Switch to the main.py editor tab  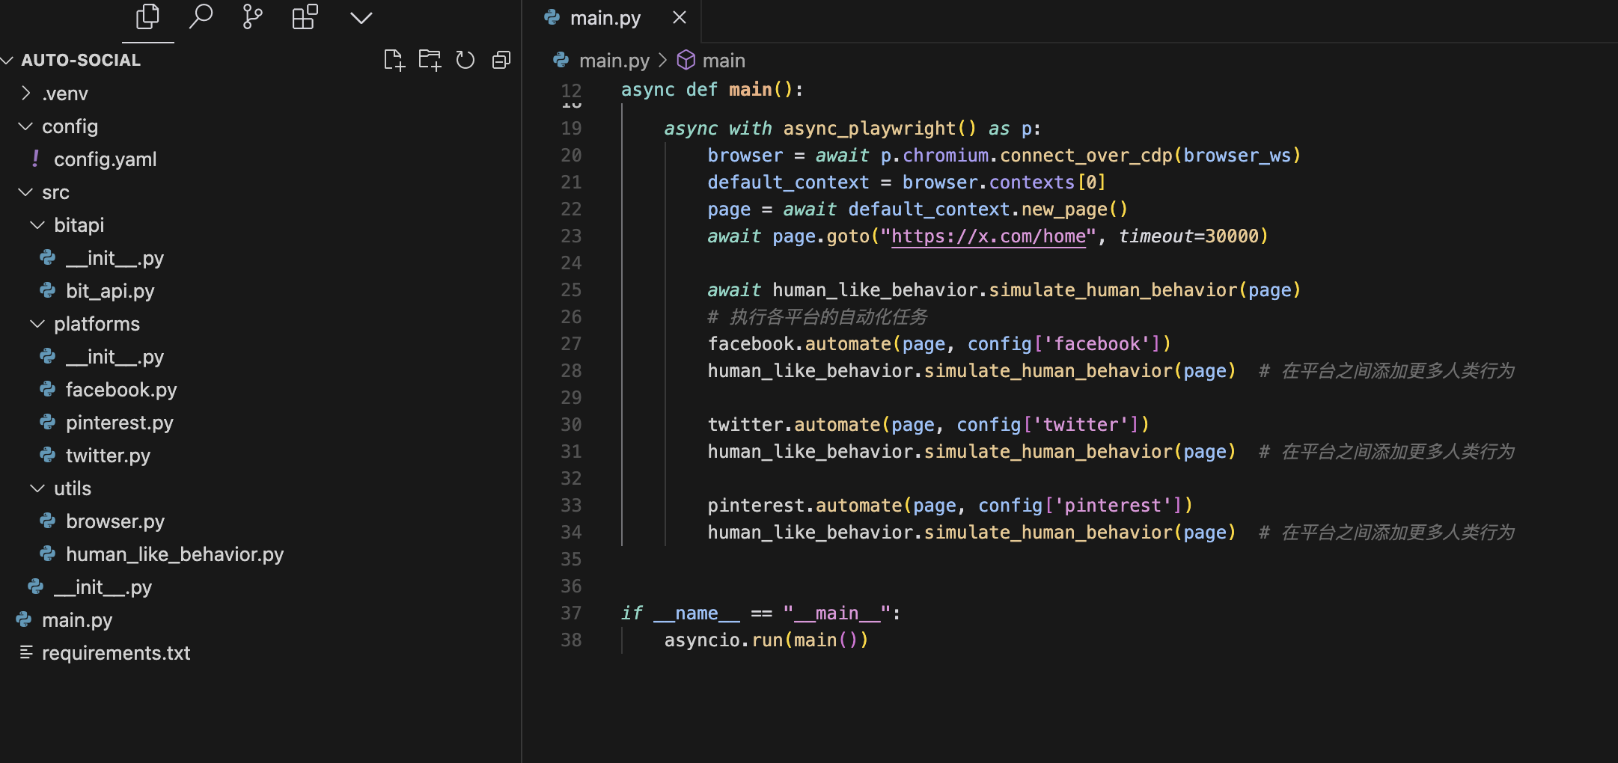pos(605,18)
